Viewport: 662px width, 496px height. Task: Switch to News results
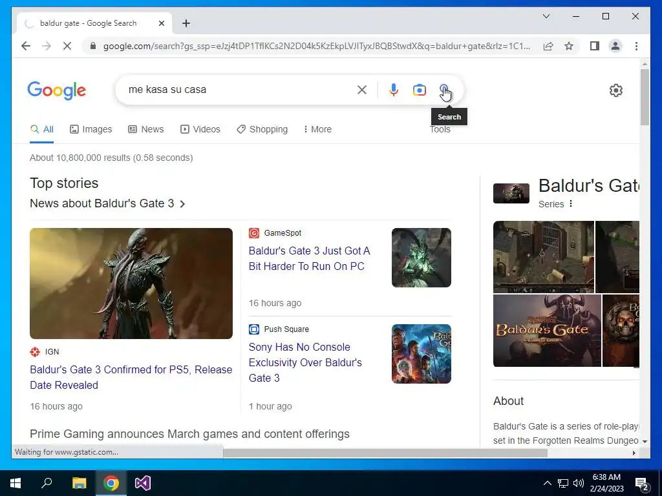point(146,129)
